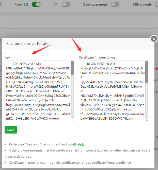The height and width of the screenshot is (170, 158).
Task: Click the Certificate textarea scrollbar thumb
Action: (x=147, y=72)
